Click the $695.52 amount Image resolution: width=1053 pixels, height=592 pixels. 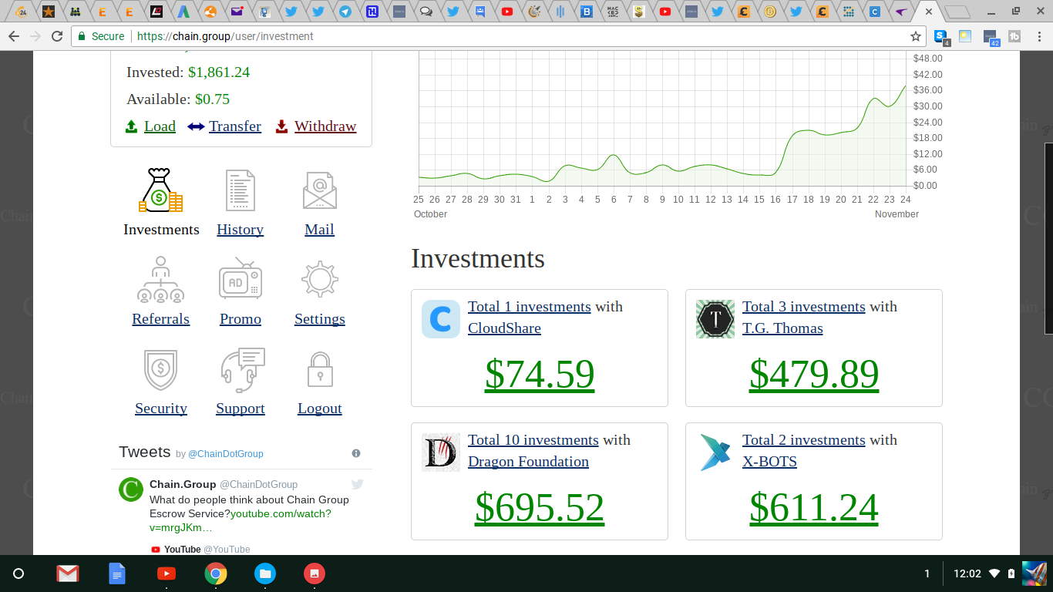pyautogui.click(x=540, y=506)
